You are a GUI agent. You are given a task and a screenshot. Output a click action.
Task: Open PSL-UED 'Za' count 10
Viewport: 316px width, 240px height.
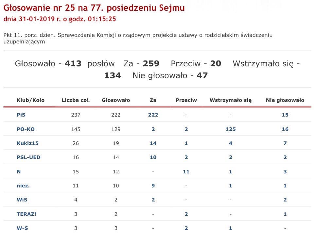[x=153, y=157]
